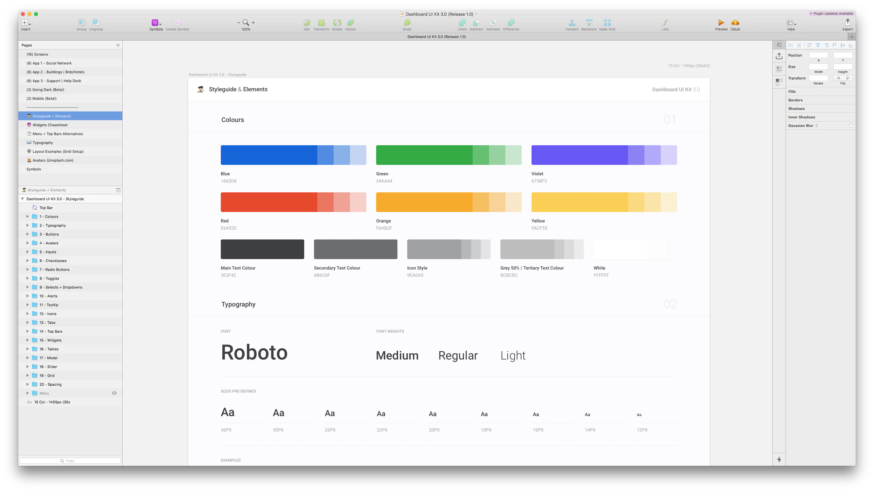
Task: Start the Preview play button
Action: click(721, 23)
